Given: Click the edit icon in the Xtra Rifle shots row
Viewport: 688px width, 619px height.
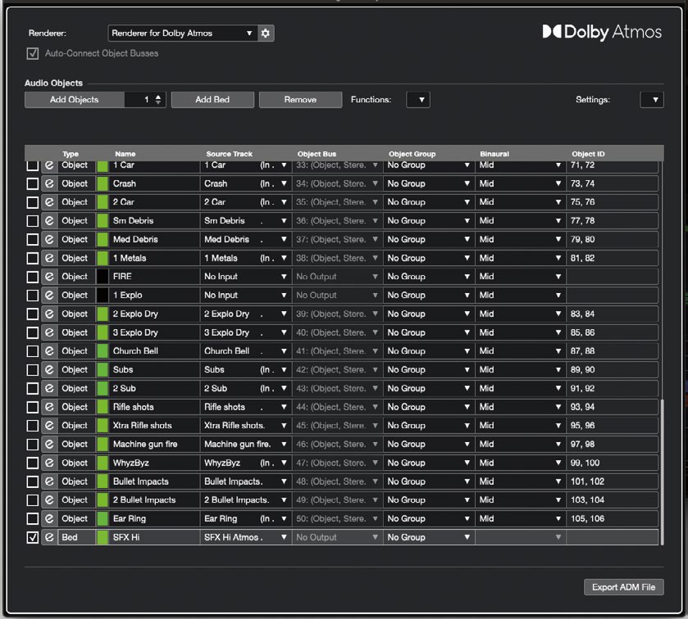Looking at the screenshot, I should pyautogui.click(x=49, y=426).
